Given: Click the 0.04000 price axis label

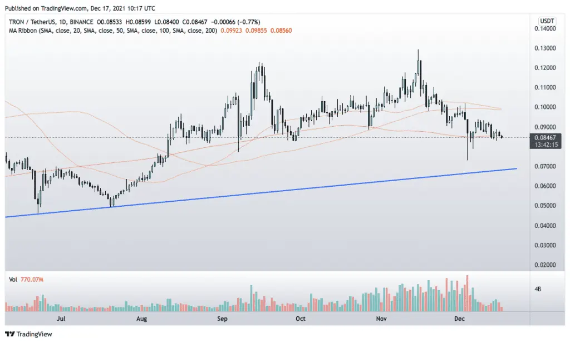Looking at the screenshot, I should click(x=545, y=225).
